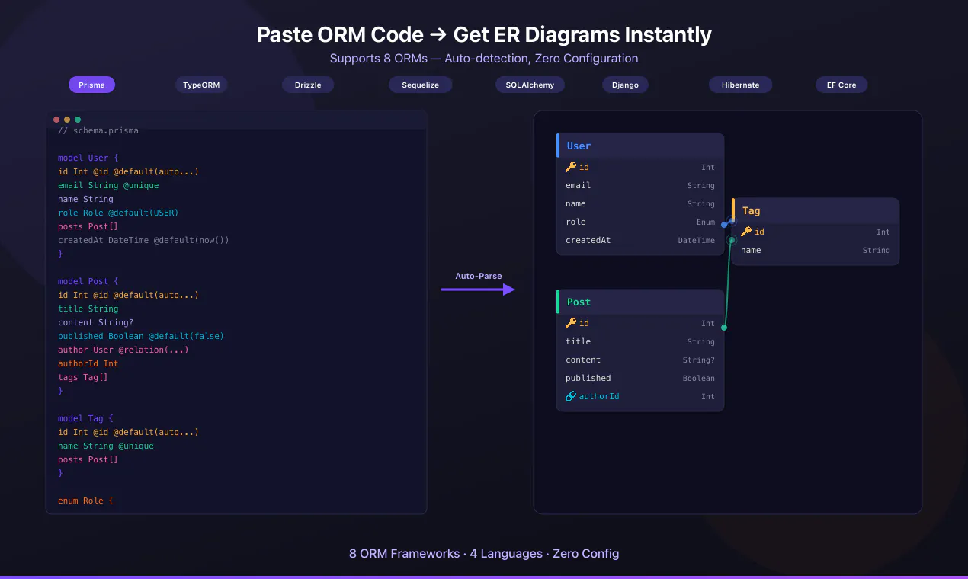Viewport: 968px width, 579px height.
Task: Click the "tags Tag[]" code line
Action: click(83, 377)
